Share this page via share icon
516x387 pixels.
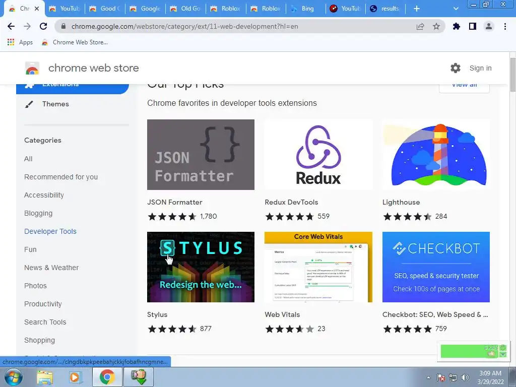pyautogui.click(x=420, y=26)
